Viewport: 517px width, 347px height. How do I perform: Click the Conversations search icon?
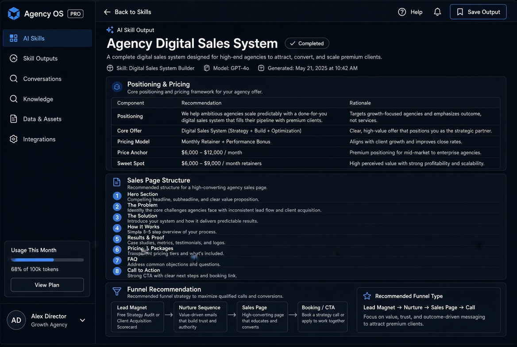tap(14, 78)
